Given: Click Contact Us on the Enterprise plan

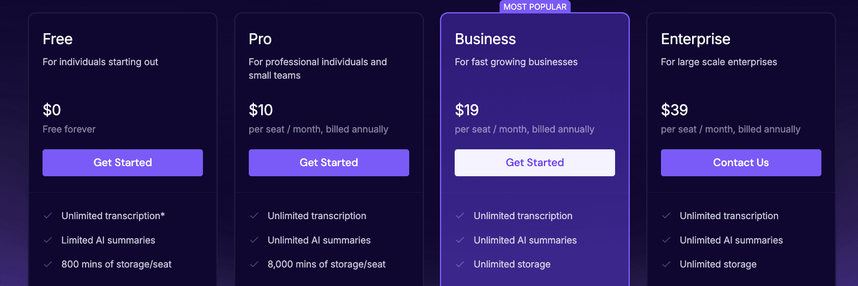Looking at the screenshot, I should [741, 162].
